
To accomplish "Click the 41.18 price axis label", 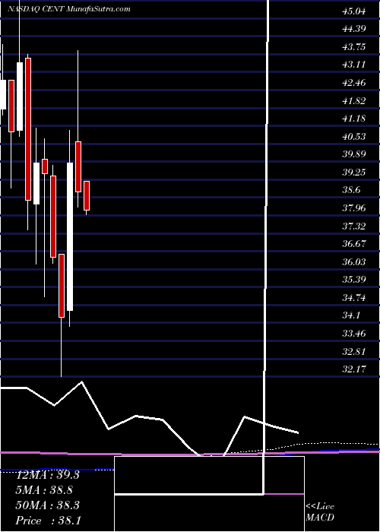I will pos(354,119).
